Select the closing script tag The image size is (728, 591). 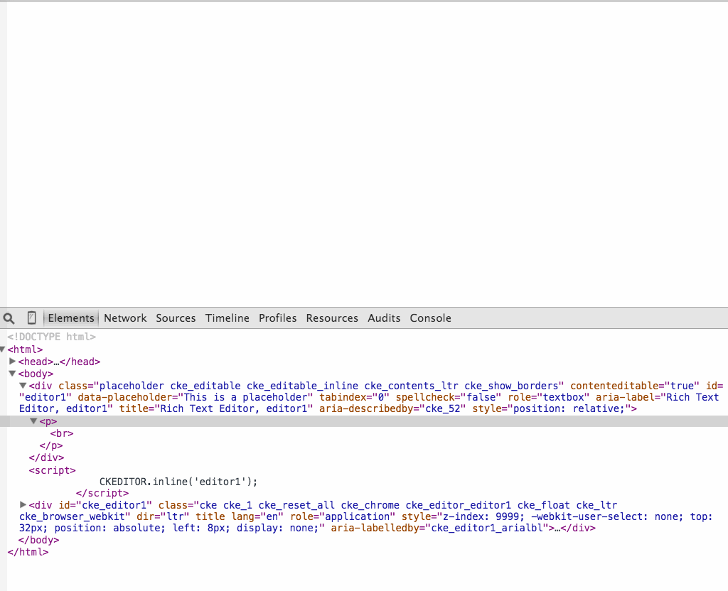point(102,493)
